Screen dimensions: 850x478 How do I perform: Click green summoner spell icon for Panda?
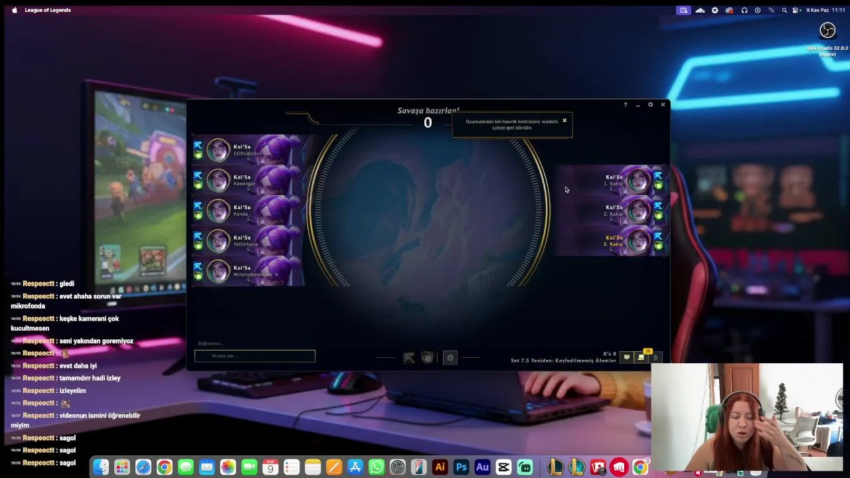(x=198, y=216)
